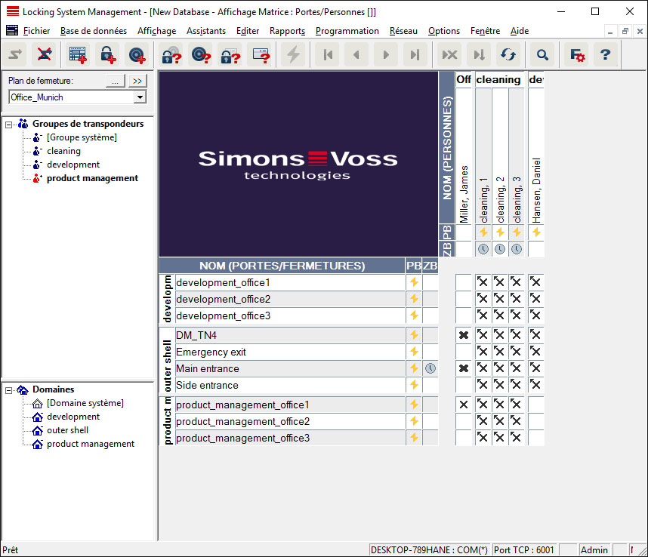The height and width of the screenshot is (557, 648).
Task: Collapse the Groupes de transpondeurs tree
Action: pyautogui.click(x=9, y=124)
